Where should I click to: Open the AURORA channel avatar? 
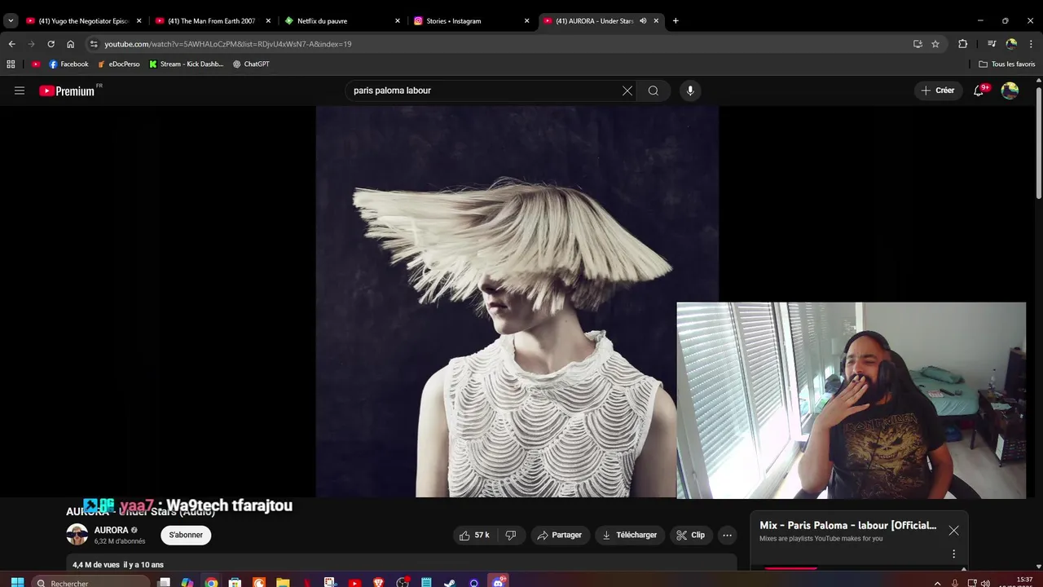(77, 535)
